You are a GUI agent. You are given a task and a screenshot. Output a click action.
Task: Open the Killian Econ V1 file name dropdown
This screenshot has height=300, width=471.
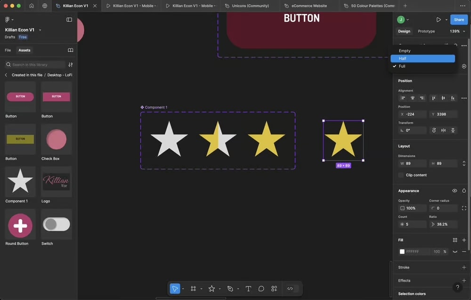pyautogui.click(x=40, y=30)
